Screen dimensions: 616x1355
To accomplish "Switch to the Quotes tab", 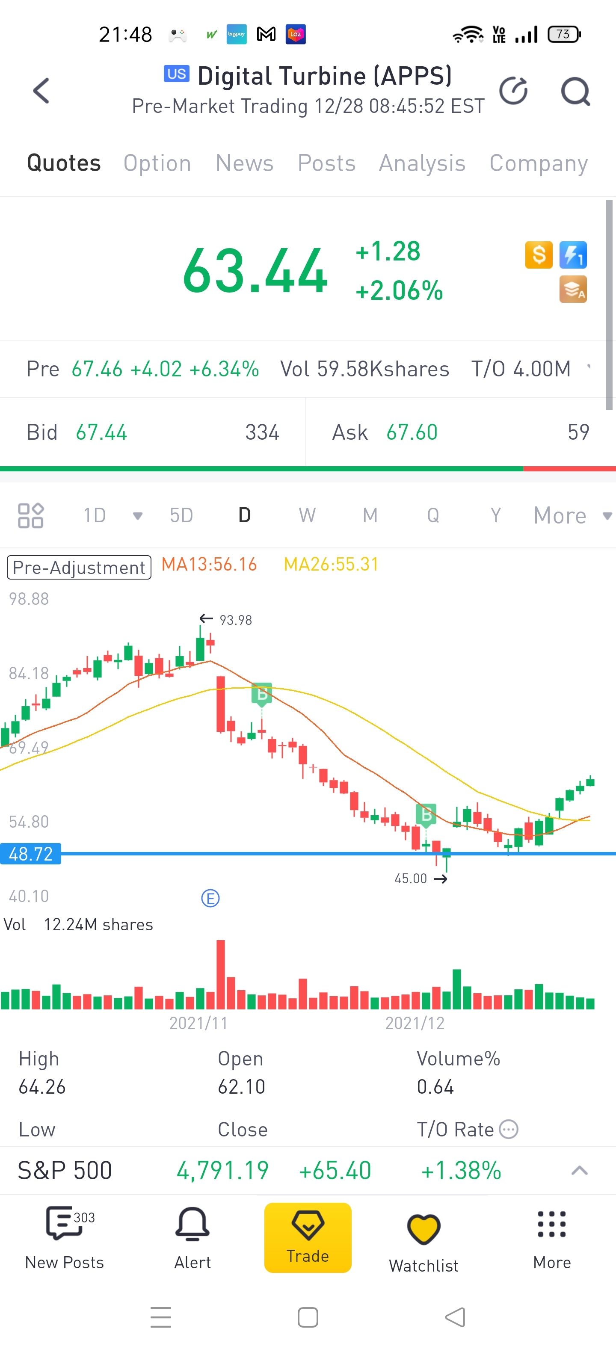I will coord(64,163).
